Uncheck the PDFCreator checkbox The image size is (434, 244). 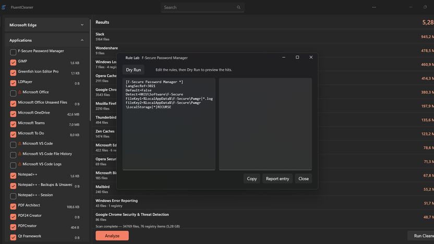pyautogui.click(x=13, y=227)
